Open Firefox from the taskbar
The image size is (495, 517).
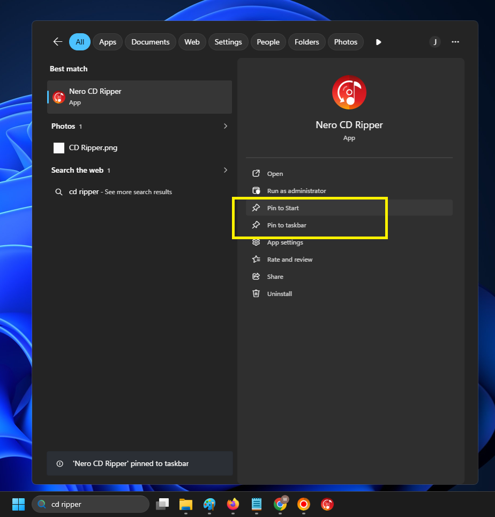point(233,504)
